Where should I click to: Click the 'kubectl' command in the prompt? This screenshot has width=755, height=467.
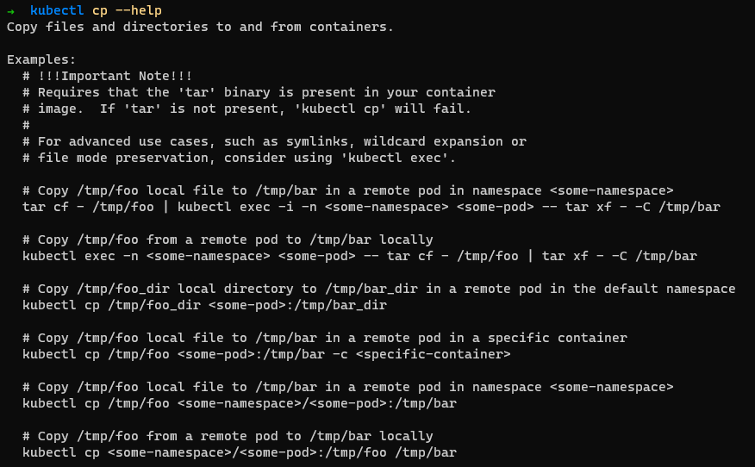click(57, 10)
